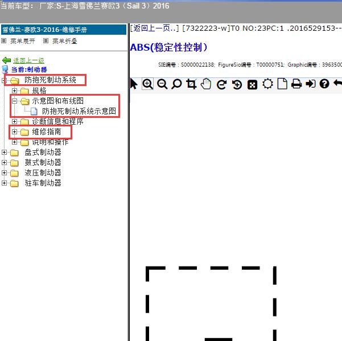The image size is (342, 341).
Task: Click folder icon of 盘式制动器
Action: pyautogui.click(x=14, y=153)
